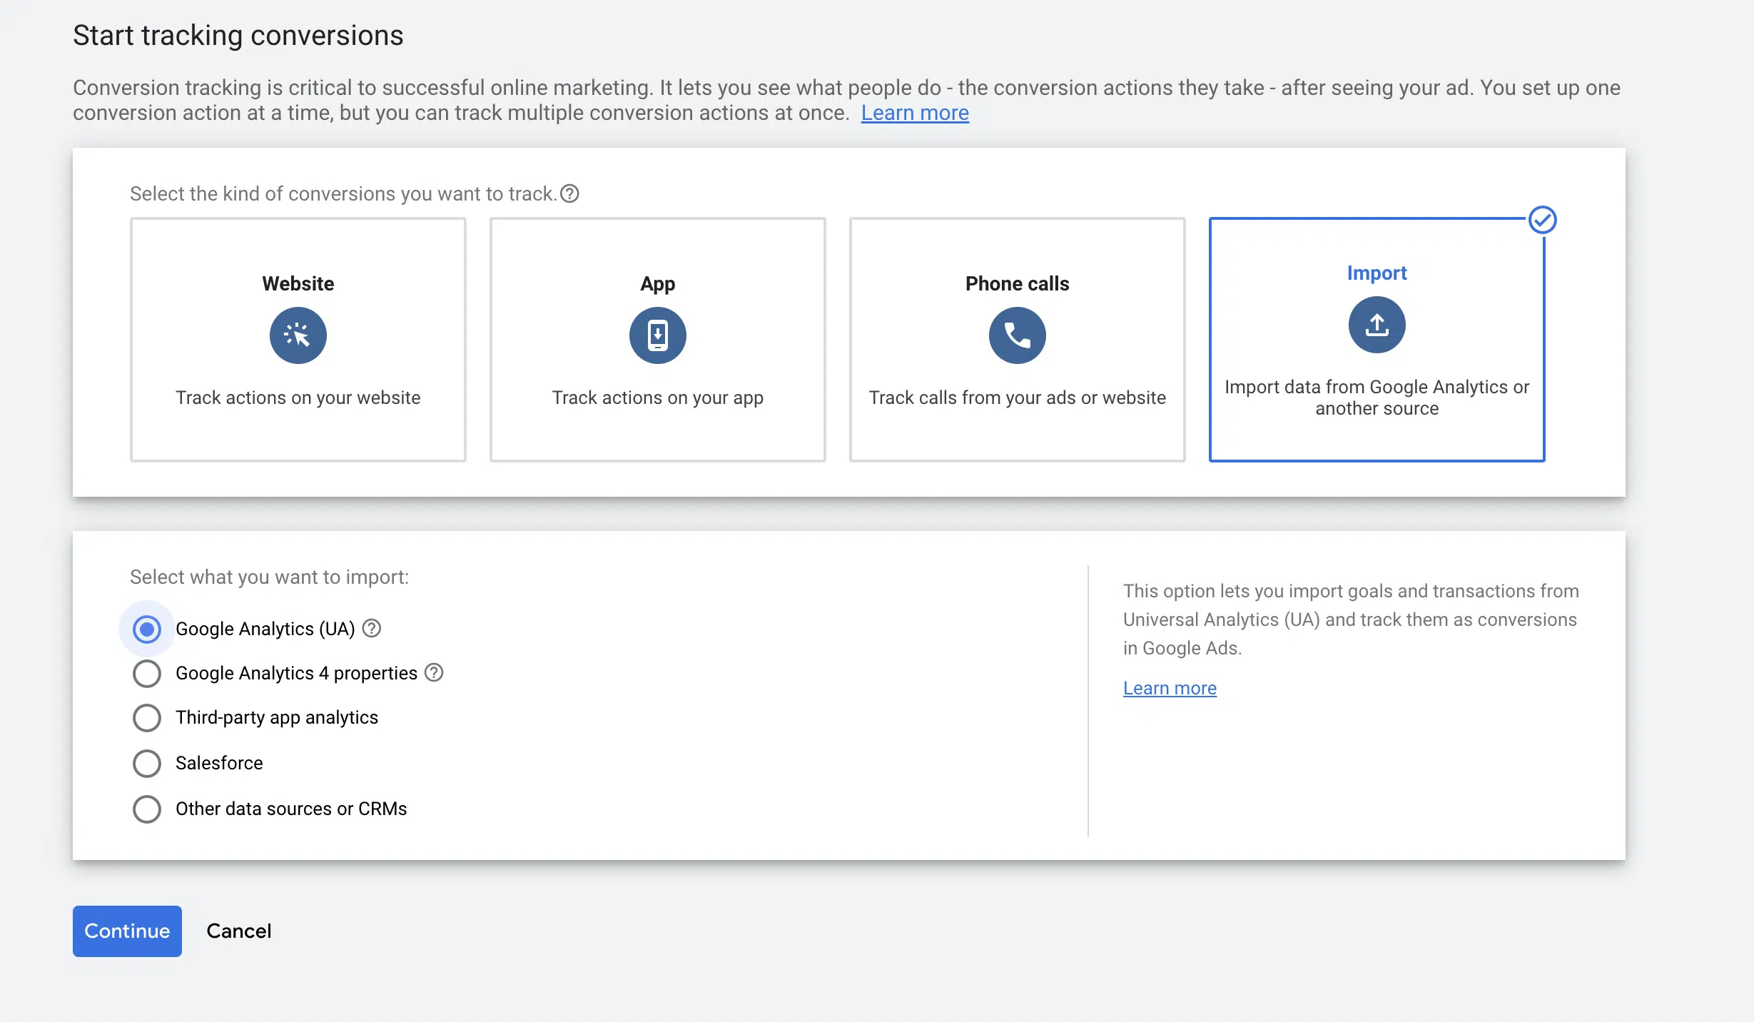Click the Continue button
Screen dimensions: 1754x1022
(127, 931)
